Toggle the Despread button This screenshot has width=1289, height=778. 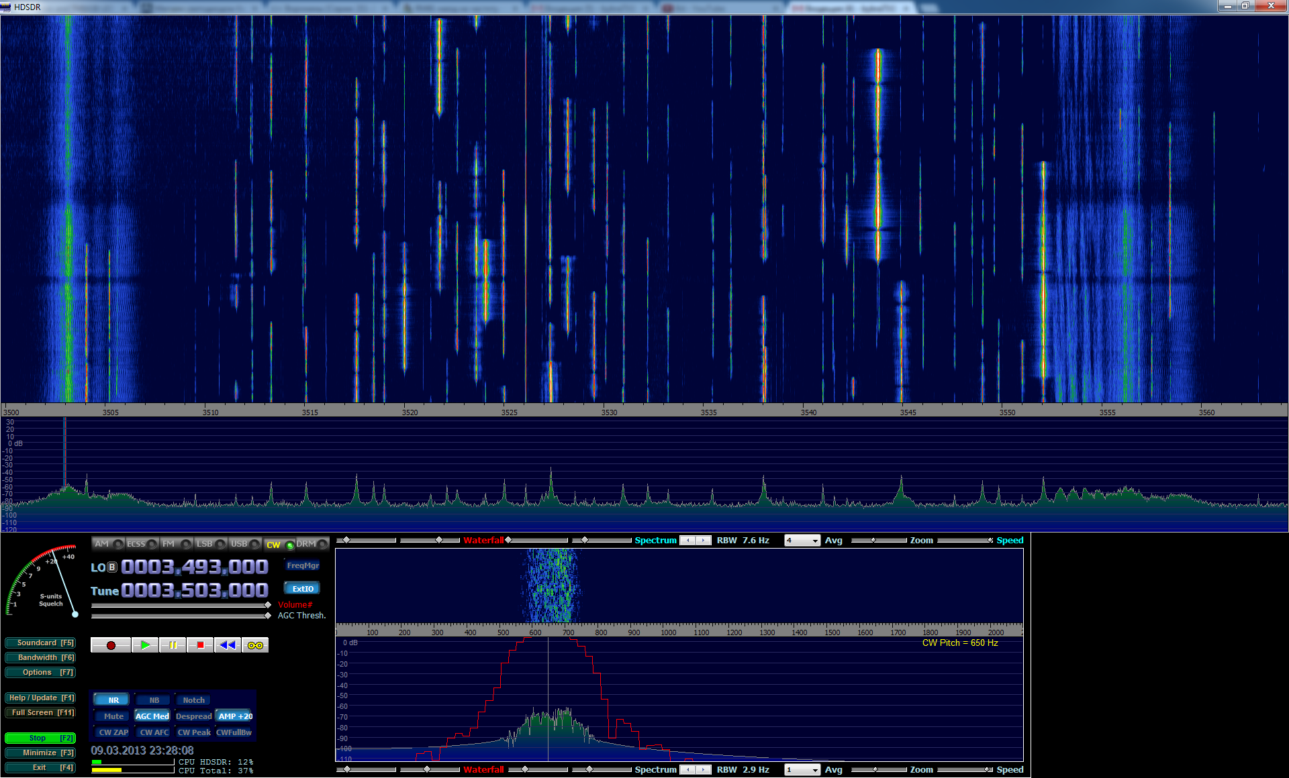pos(193,716)
